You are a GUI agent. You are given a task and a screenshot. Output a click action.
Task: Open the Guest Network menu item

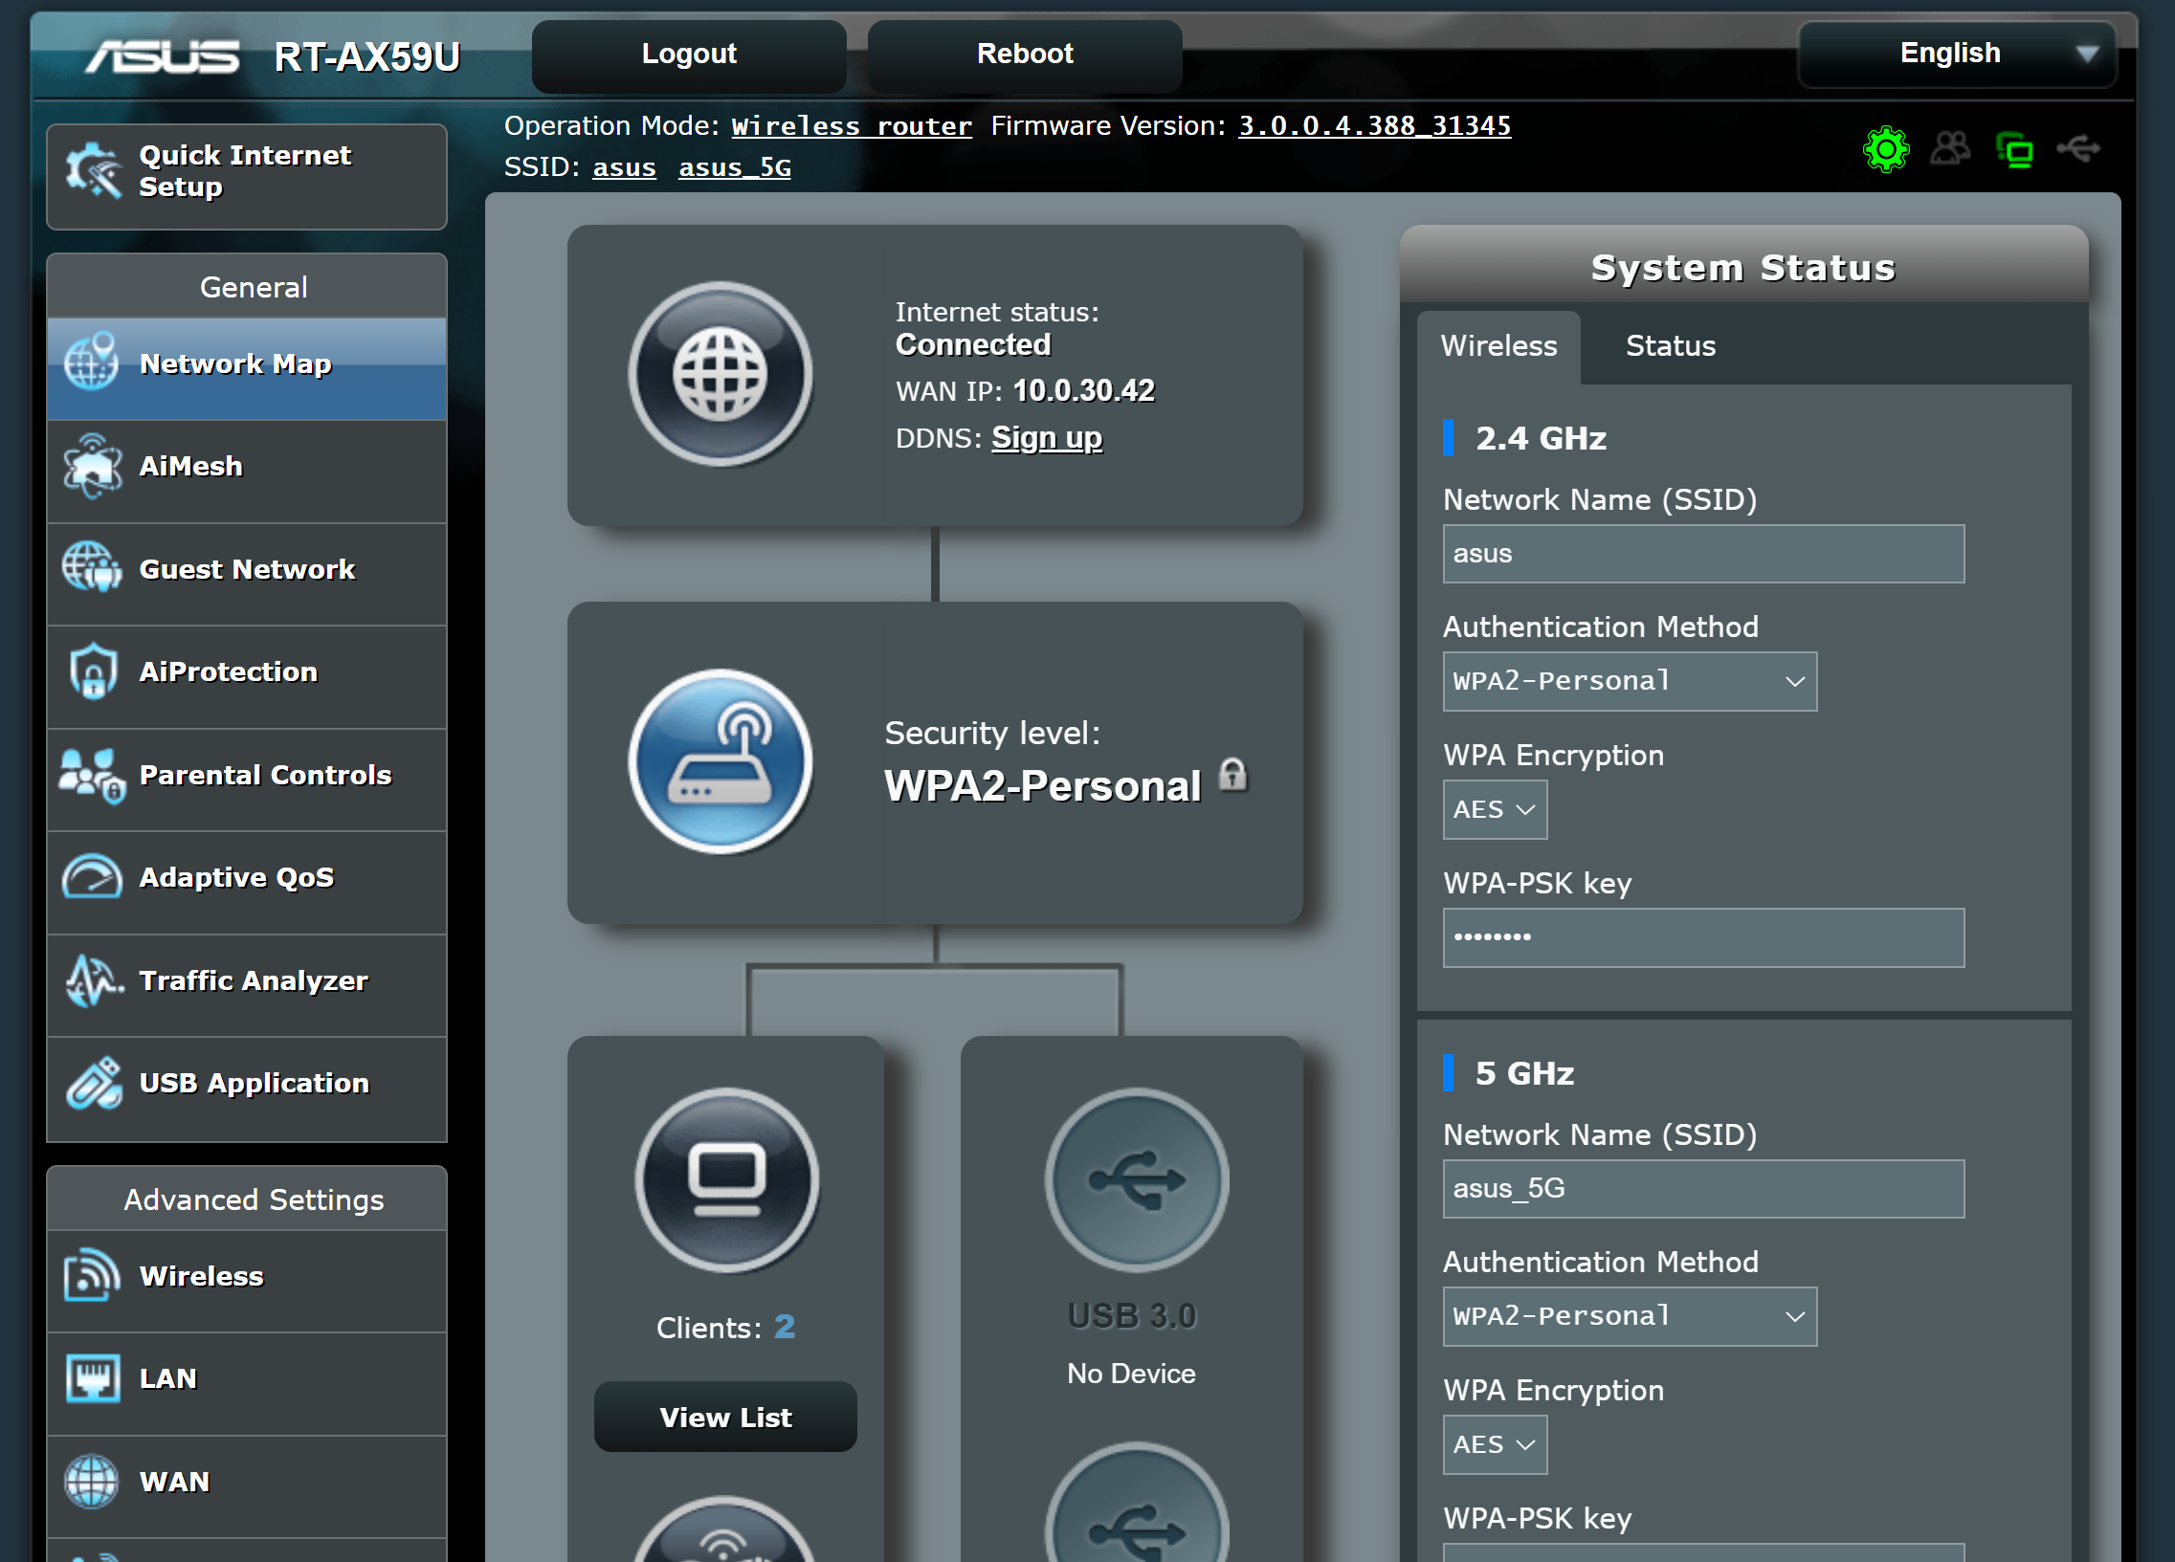tap(247, 574)
